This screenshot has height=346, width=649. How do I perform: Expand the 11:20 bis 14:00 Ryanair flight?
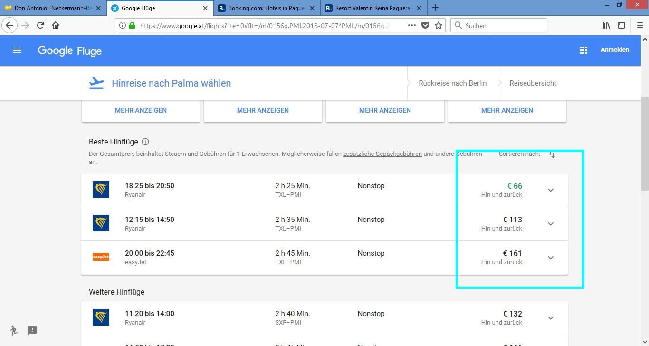click(551, 318)
